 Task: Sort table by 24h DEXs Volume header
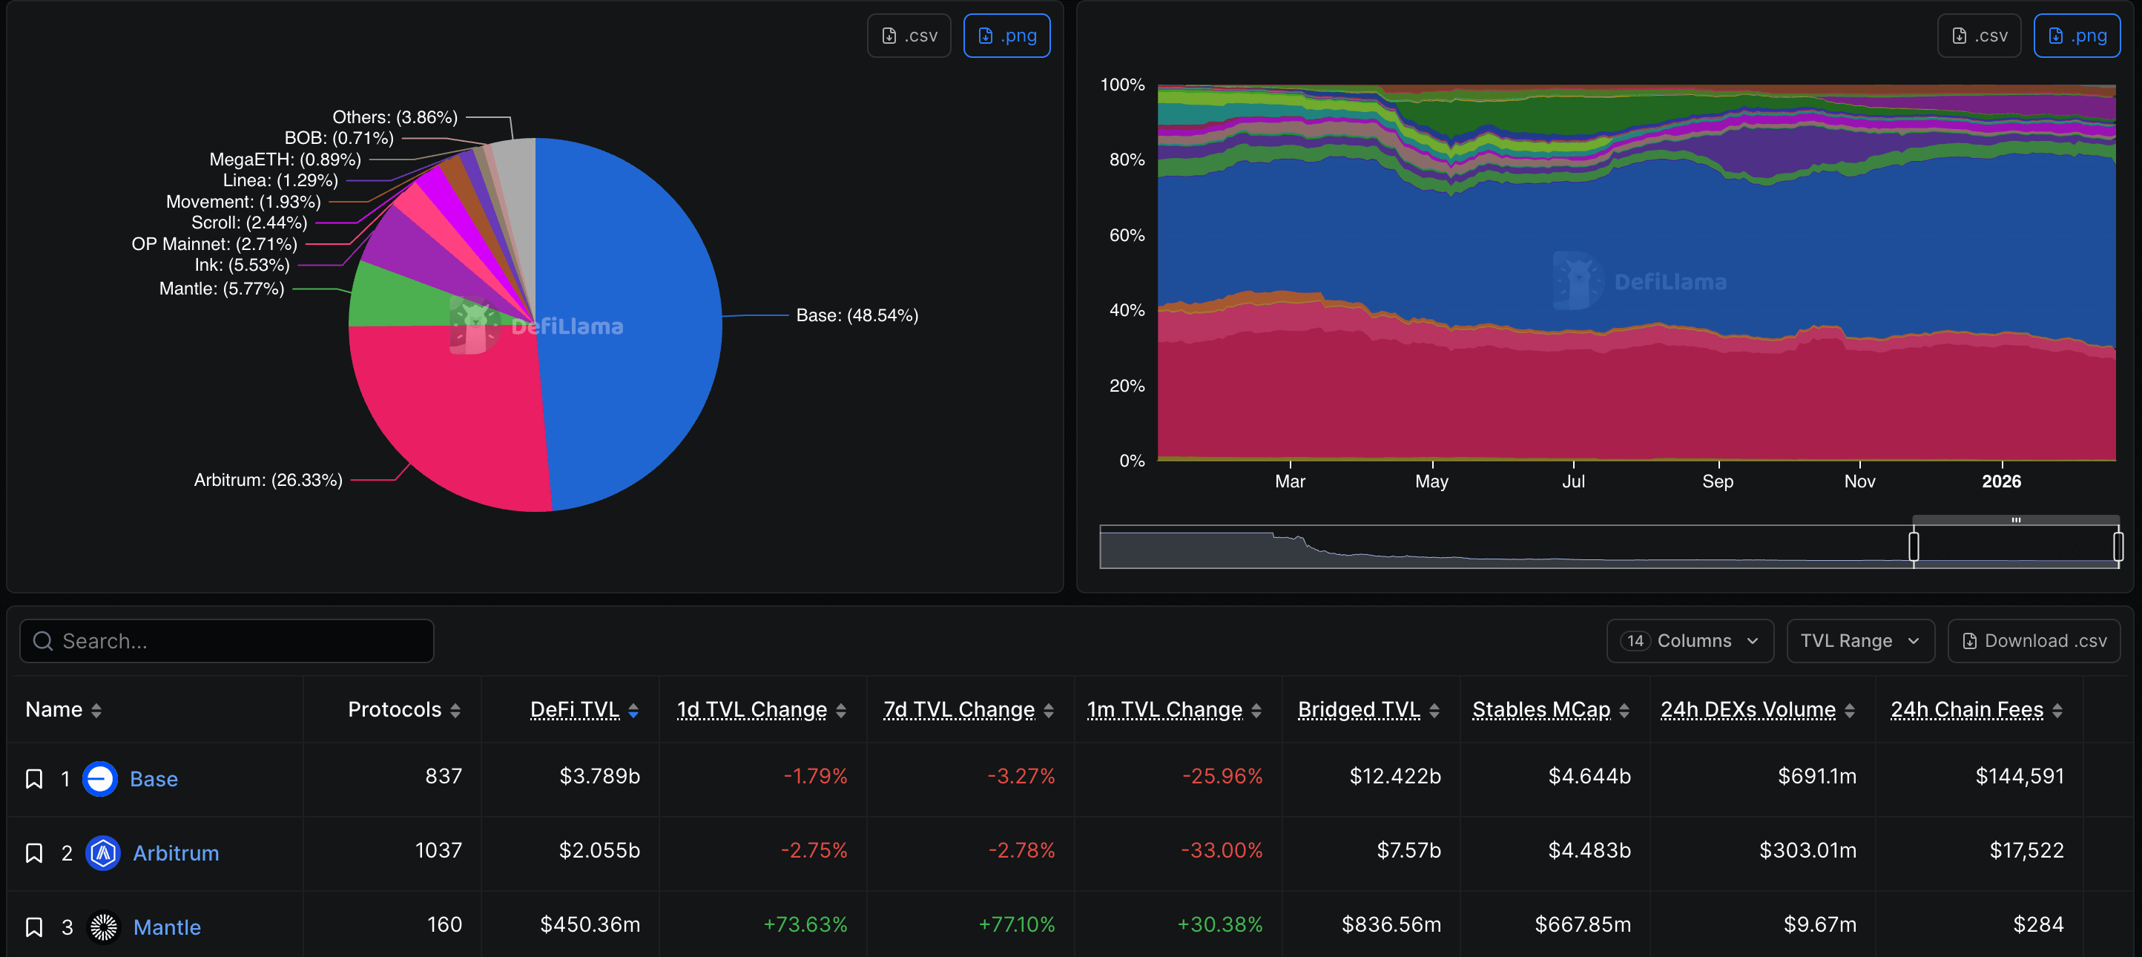(1748, 709)
